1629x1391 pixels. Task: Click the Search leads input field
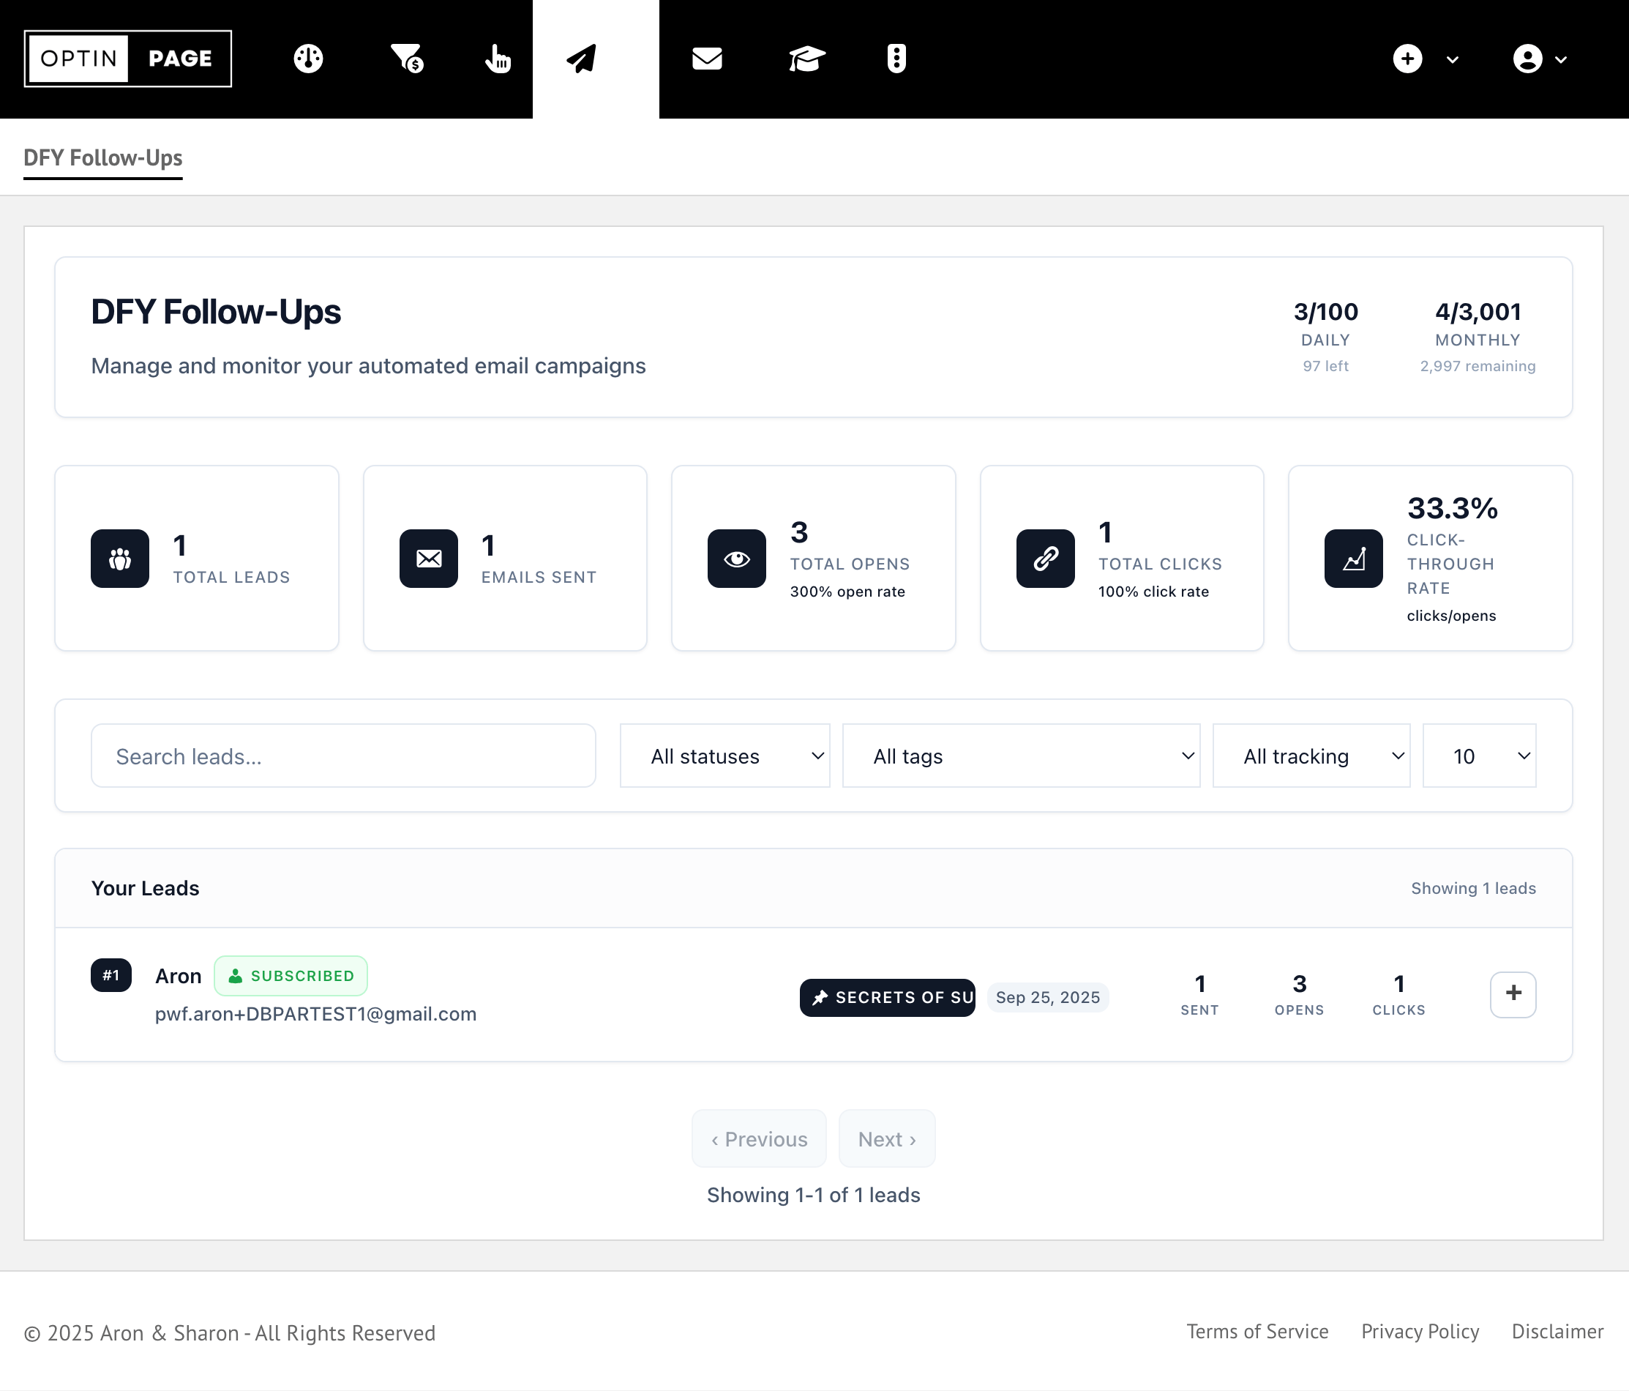[342, 756]
